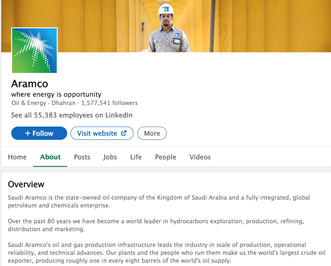Go to the Jobs tab
This screenshot has width=331, height=266.
(110, 157)
